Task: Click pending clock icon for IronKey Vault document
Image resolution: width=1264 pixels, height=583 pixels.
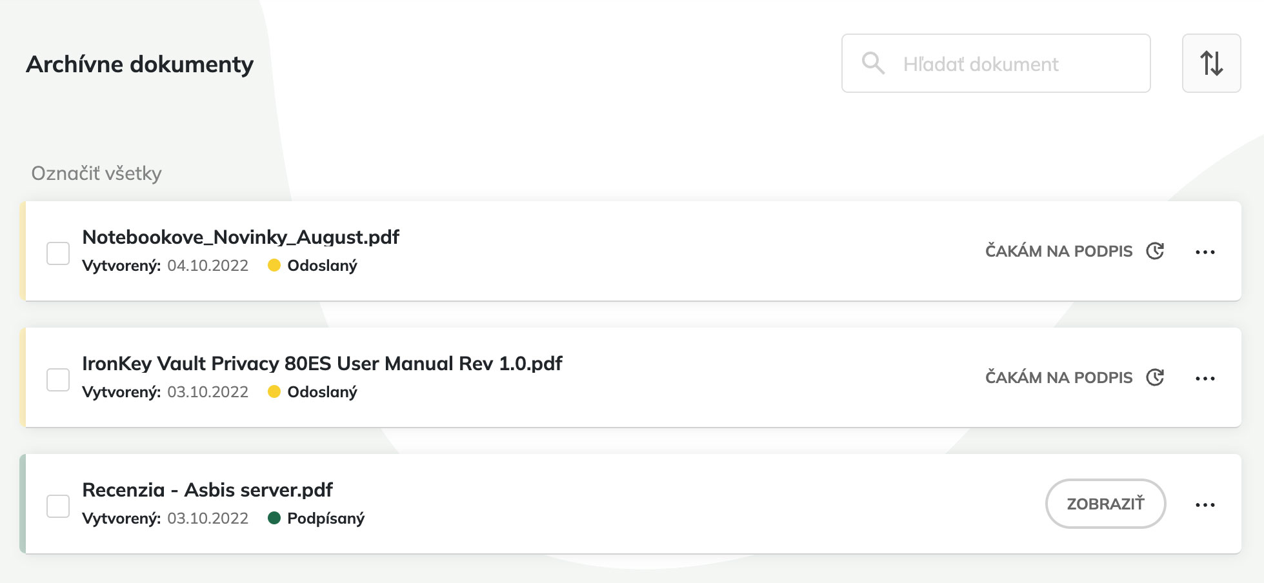Action: pyautogui.click(x=1155, y=377)
